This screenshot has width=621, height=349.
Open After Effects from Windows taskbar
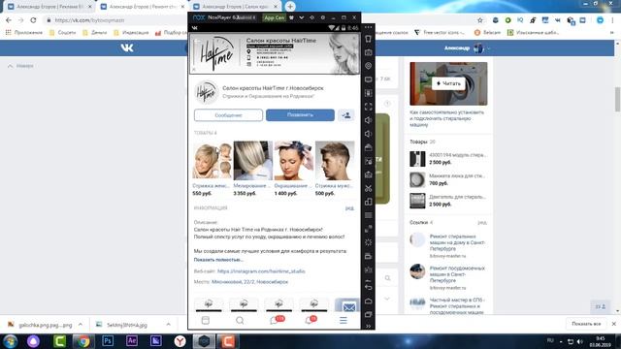click(x=132, y=340)
